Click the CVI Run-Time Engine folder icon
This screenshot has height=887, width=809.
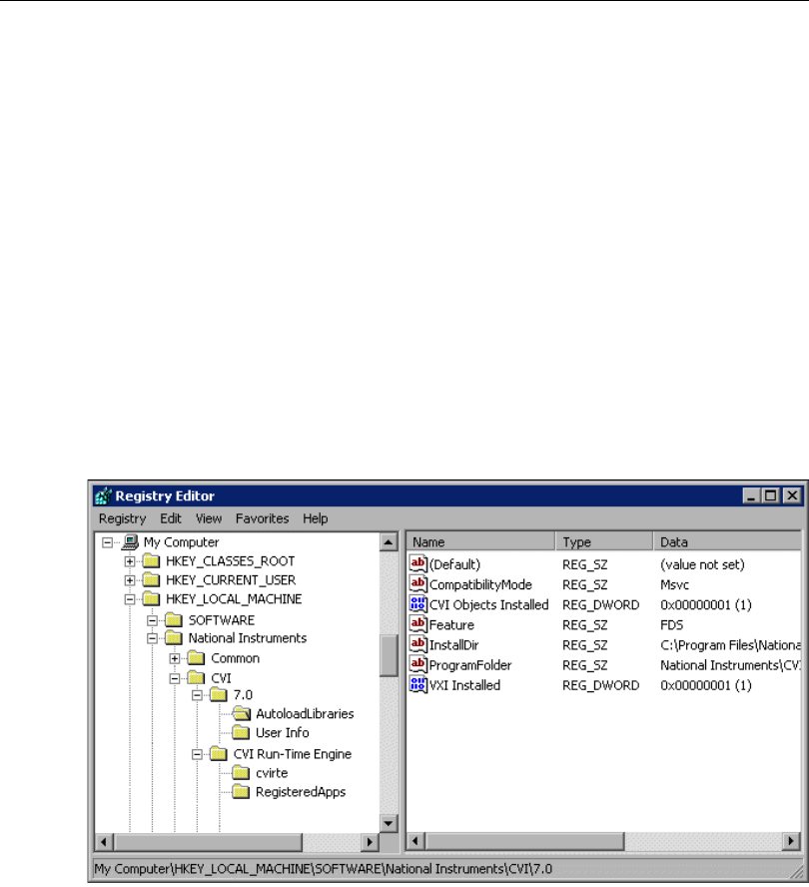(219, 753)
